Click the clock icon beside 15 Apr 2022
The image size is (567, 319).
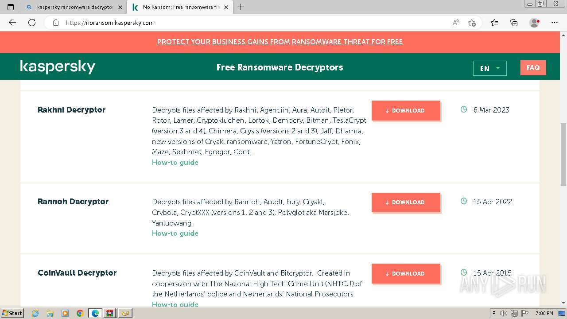point(464,201)
